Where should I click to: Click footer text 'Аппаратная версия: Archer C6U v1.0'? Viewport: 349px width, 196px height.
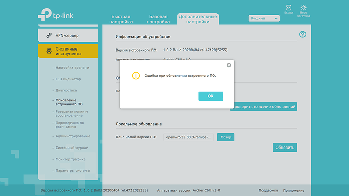[x=188, y=190]
